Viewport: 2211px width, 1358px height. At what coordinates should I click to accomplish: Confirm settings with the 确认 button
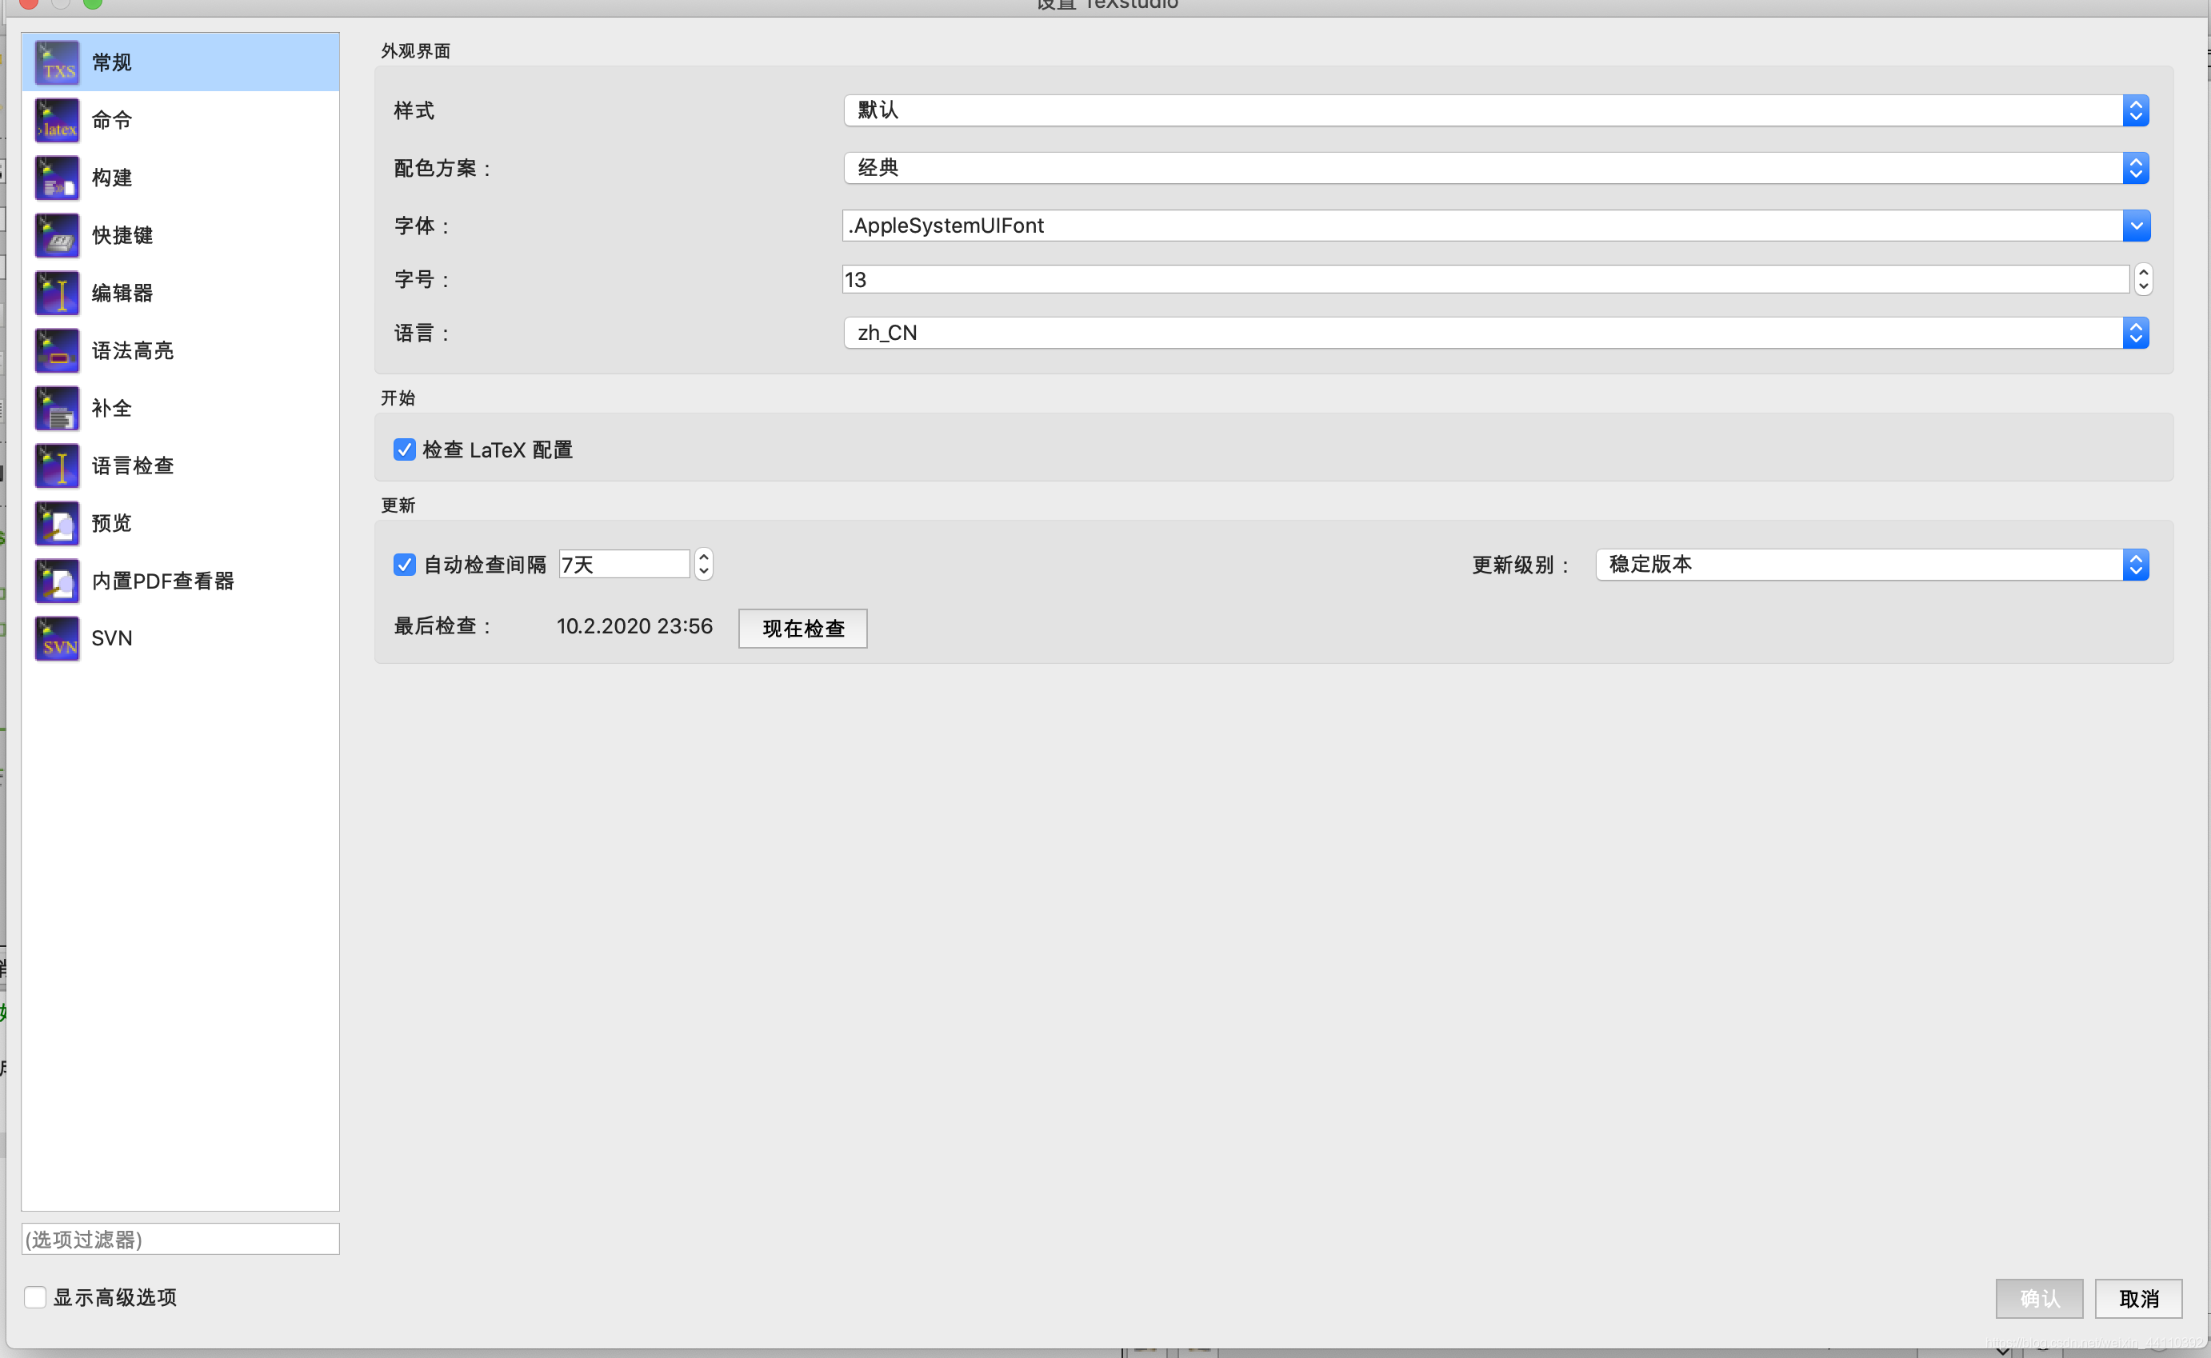pyautogui.click(x=2038, y=1298)
